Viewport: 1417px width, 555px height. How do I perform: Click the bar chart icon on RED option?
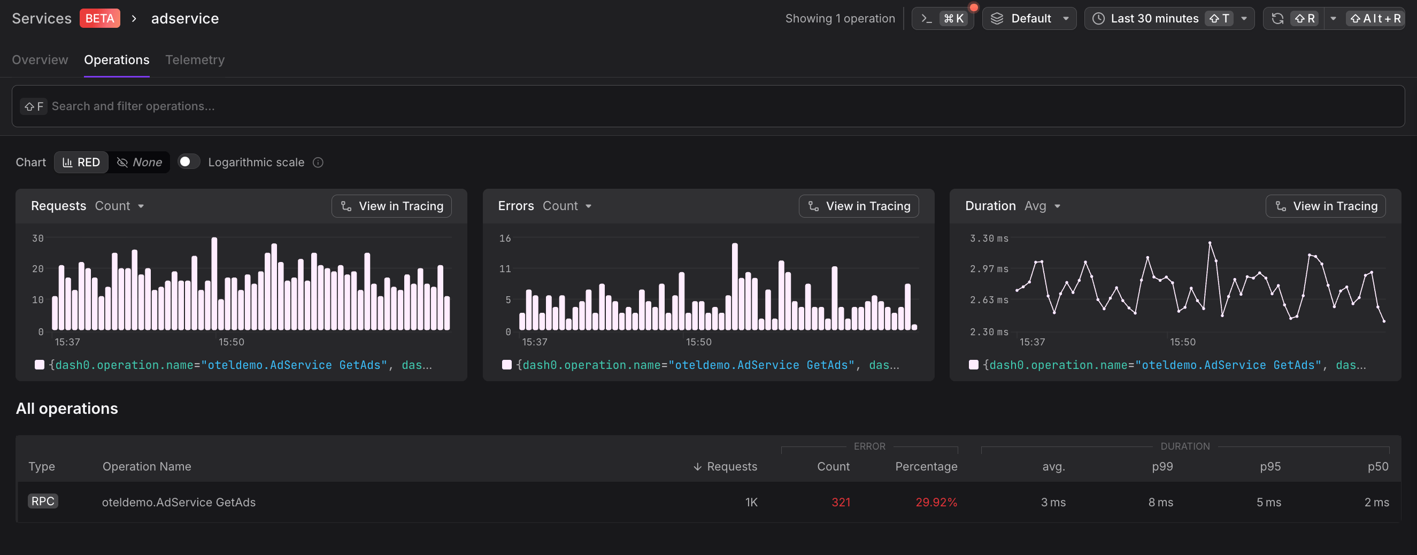(68, 162)
